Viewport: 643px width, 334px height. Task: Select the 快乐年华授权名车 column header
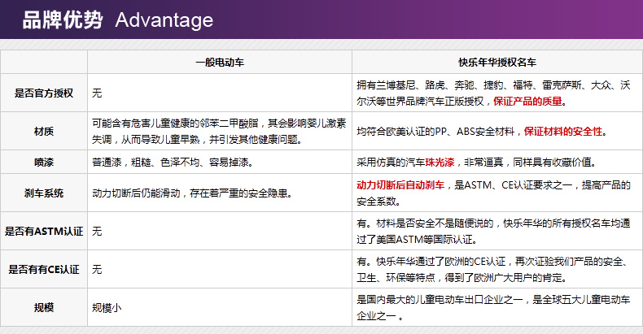pos(496,62)
